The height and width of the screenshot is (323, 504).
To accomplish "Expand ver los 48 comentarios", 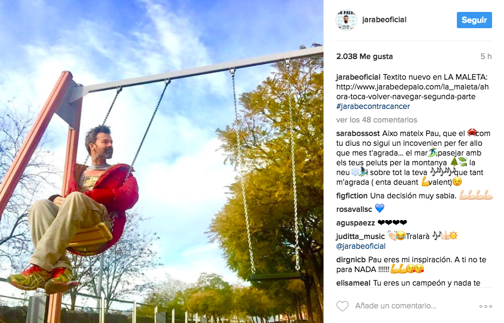I will pos(377,120).
